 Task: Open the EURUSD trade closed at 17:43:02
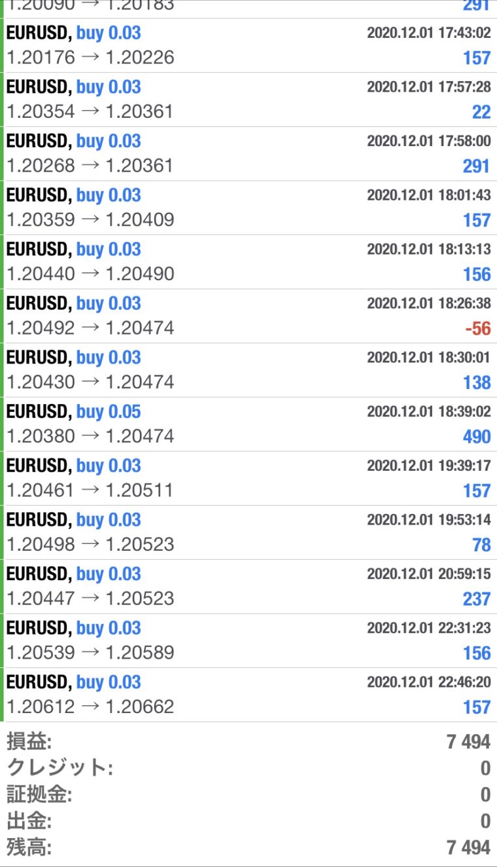[248, 45]
